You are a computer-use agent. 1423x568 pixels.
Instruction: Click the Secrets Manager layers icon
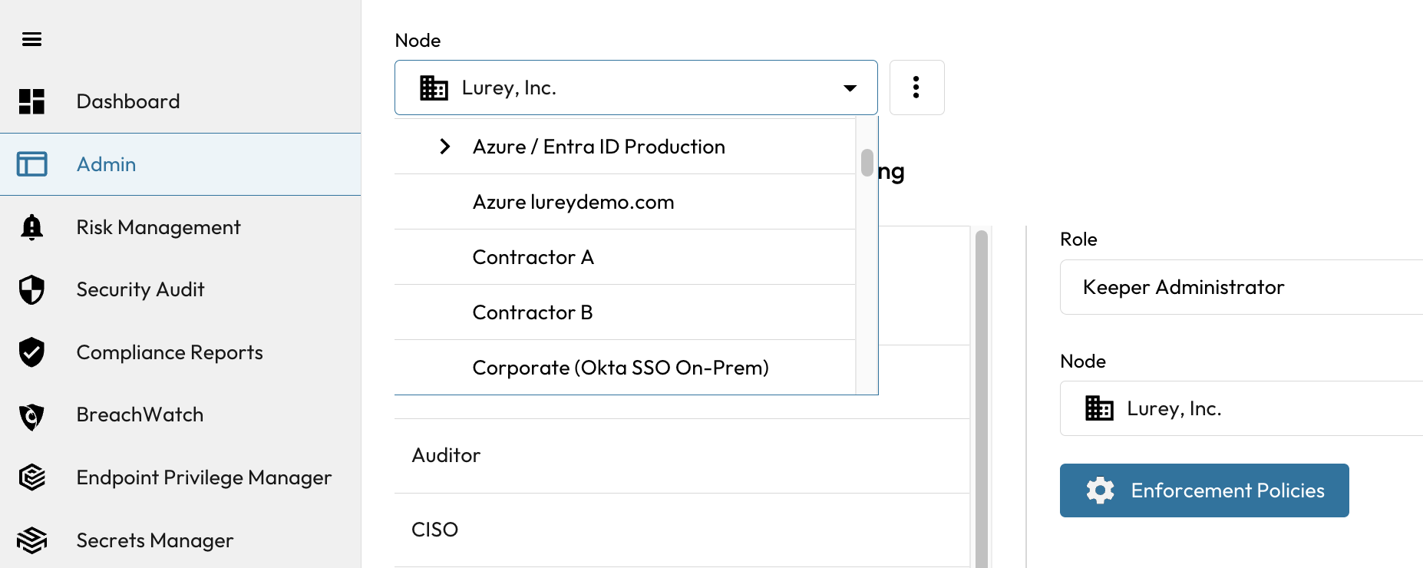pos(31,540)
